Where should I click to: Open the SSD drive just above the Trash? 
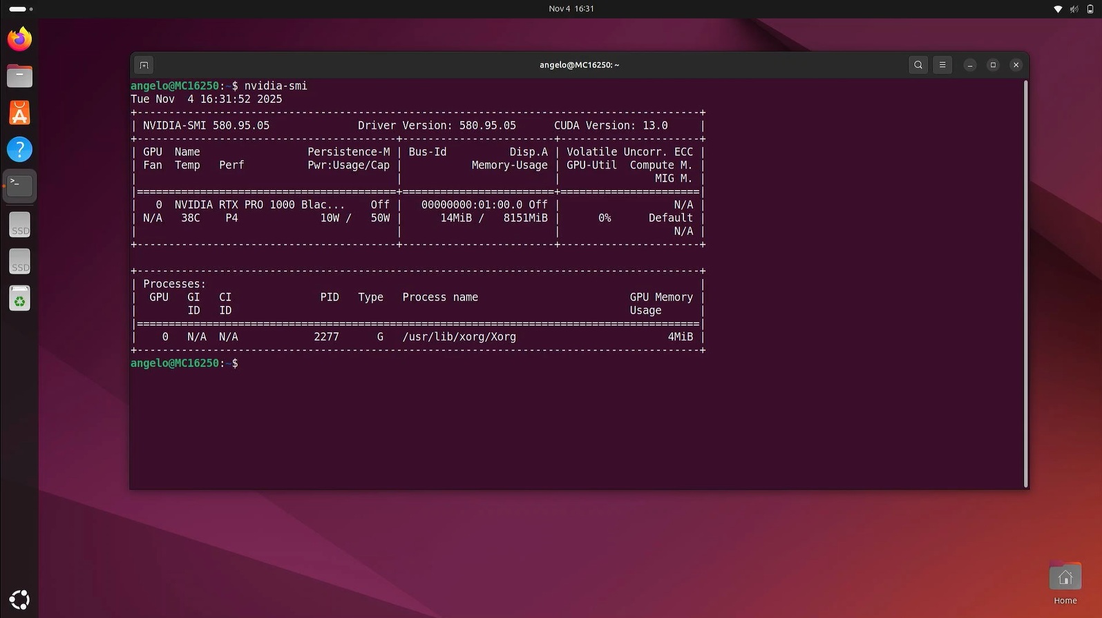pos(19,262)
